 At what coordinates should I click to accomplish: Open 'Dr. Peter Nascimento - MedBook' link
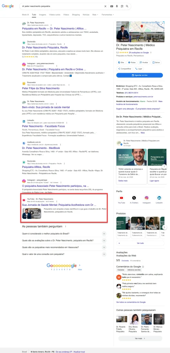click(x=41, y=148)
